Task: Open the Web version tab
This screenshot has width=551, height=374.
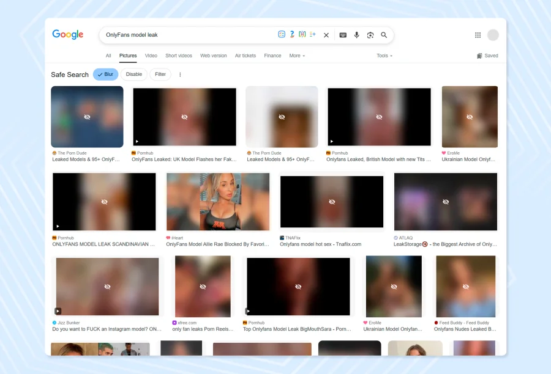Action: click(214, 56)
